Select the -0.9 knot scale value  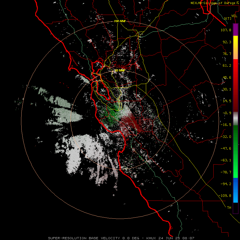pyautogui.click(x=227, y=113)
